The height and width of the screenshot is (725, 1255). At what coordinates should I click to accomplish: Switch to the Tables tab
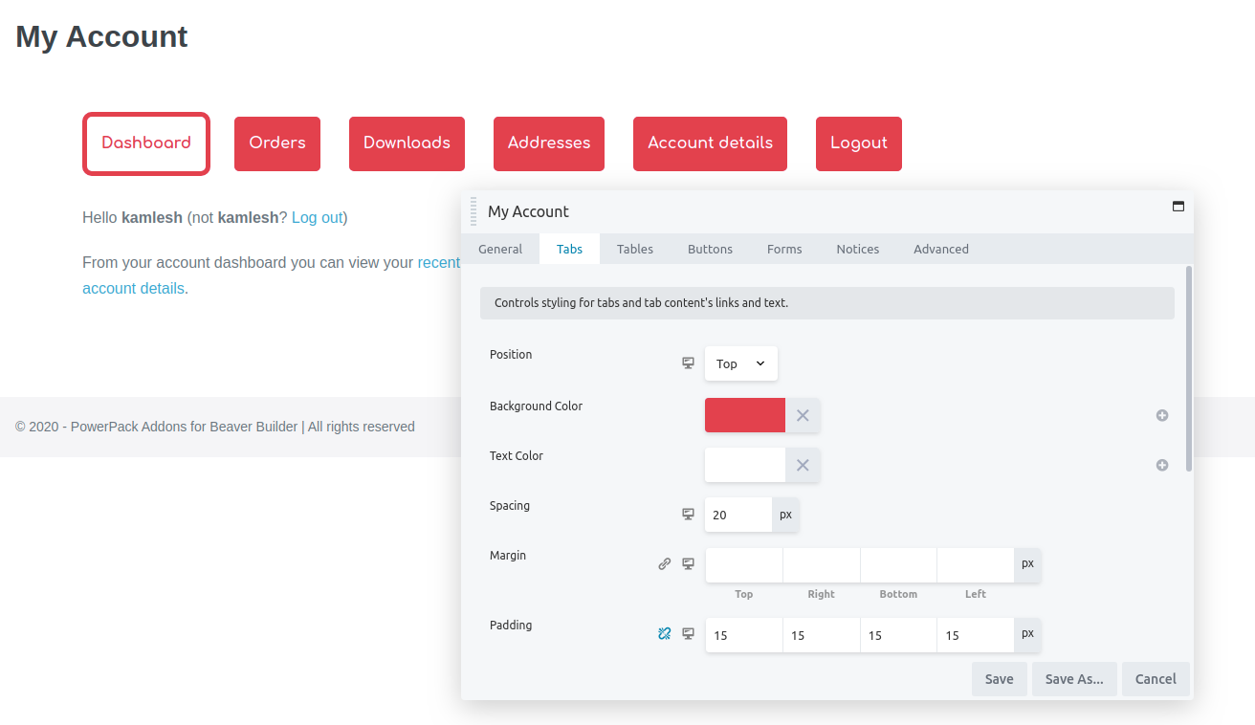pos(634,249)
